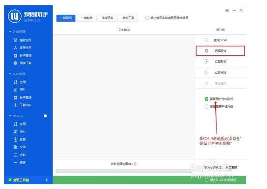Open 影音 under the iPhone section
The width and height of the screenshot is (267, 189).
19,139
